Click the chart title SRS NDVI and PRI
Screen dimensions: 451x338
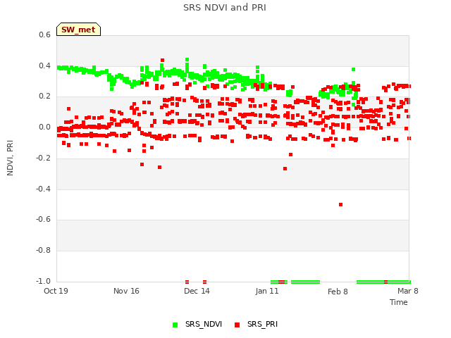coord(225,8)
